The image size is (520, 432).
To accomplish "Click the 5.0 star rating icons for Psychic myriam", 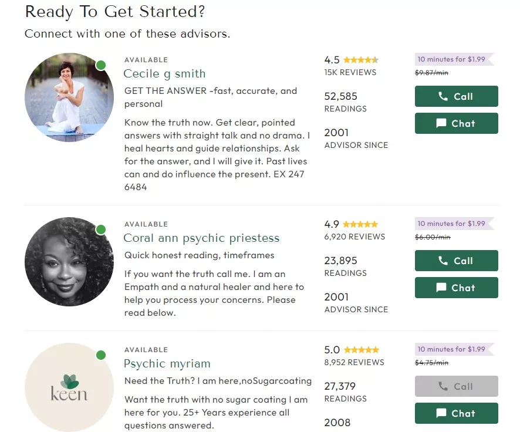I will click(x=361, y=350).
